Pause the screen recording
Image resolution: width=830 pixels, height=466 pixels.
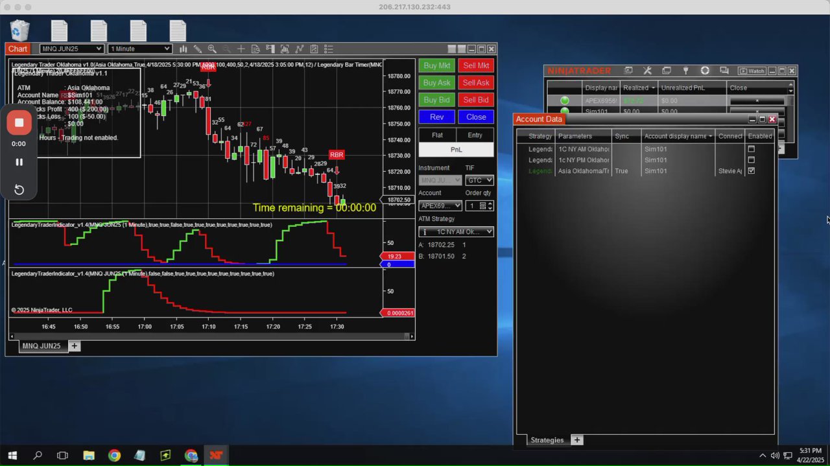(x=19, y=162)
